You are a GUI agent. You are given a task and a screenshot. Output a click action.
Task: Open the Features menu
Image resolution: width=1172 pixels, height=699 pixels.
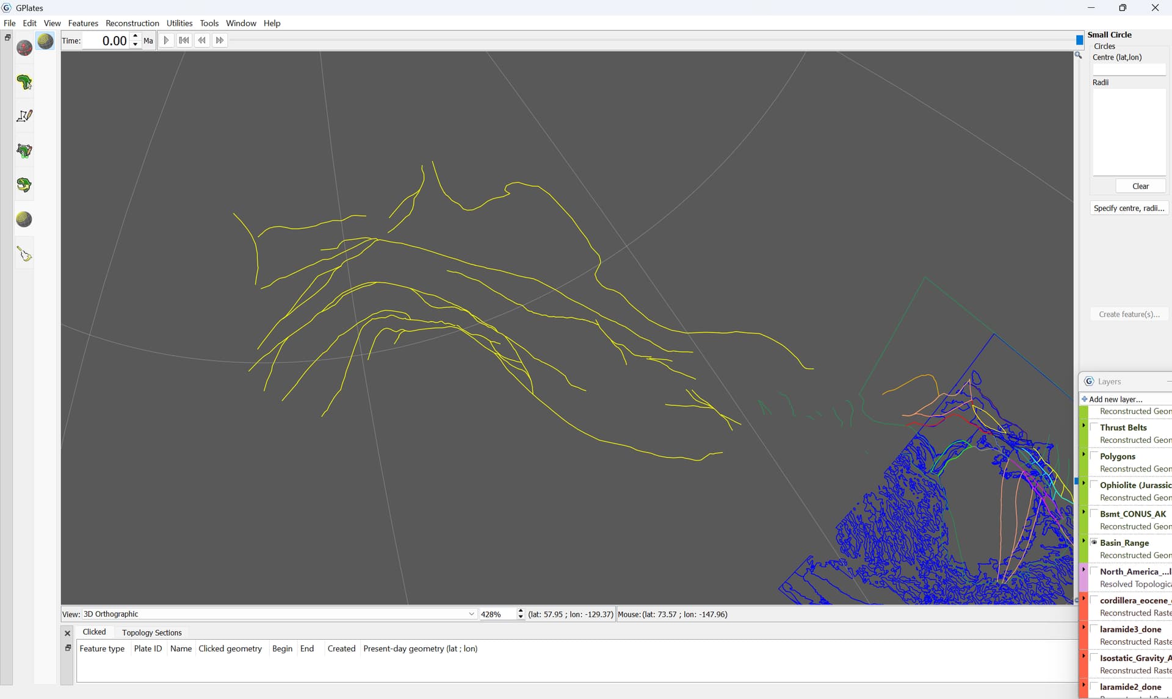coord(83,23)
